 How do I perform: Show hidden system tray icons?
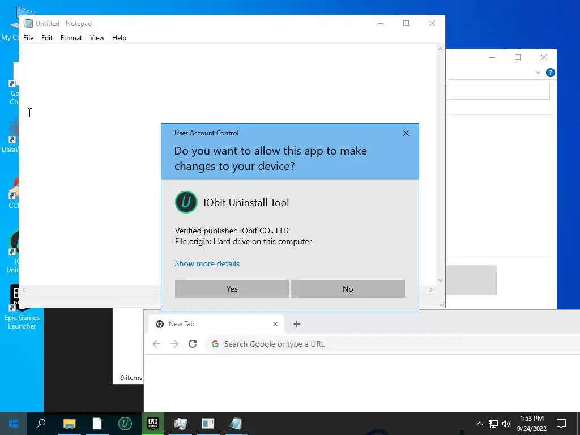(479, 424)
